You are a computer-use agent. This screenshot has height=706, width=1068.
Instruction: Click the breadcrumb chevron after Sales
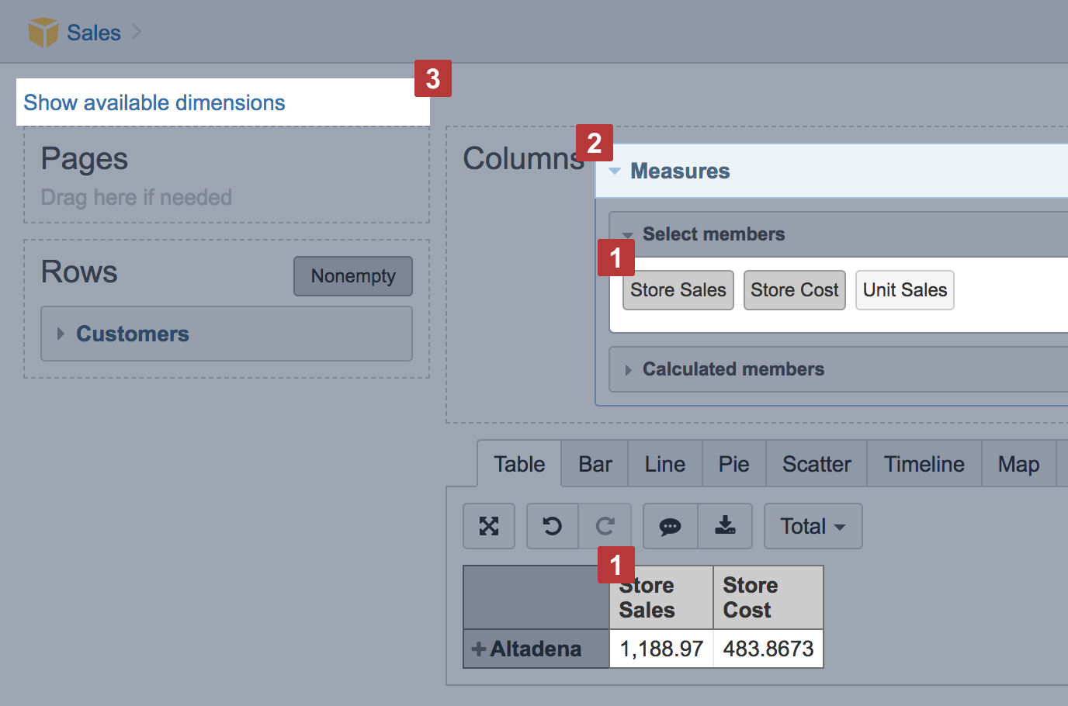pos(137,32)
